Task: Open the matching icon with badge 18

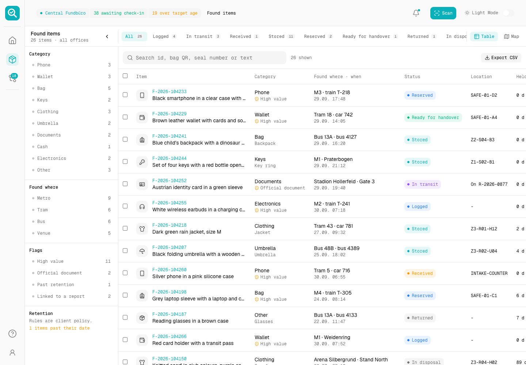Action: 12,78
